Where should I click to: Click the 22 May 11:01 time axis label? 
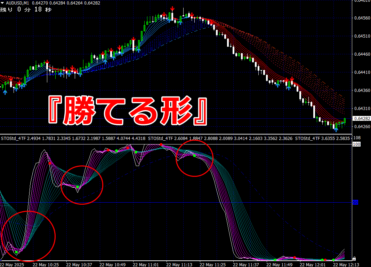pyautogui.click(x=146, y=265)
